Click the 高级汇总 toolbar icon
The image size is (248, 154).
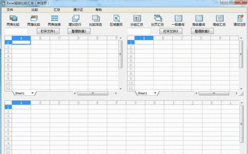[220, 18]
